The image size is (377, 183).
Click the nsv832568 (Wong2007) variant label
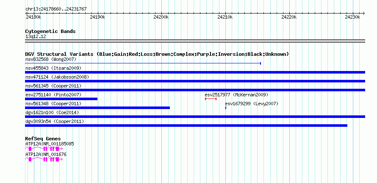pos(51,59)
